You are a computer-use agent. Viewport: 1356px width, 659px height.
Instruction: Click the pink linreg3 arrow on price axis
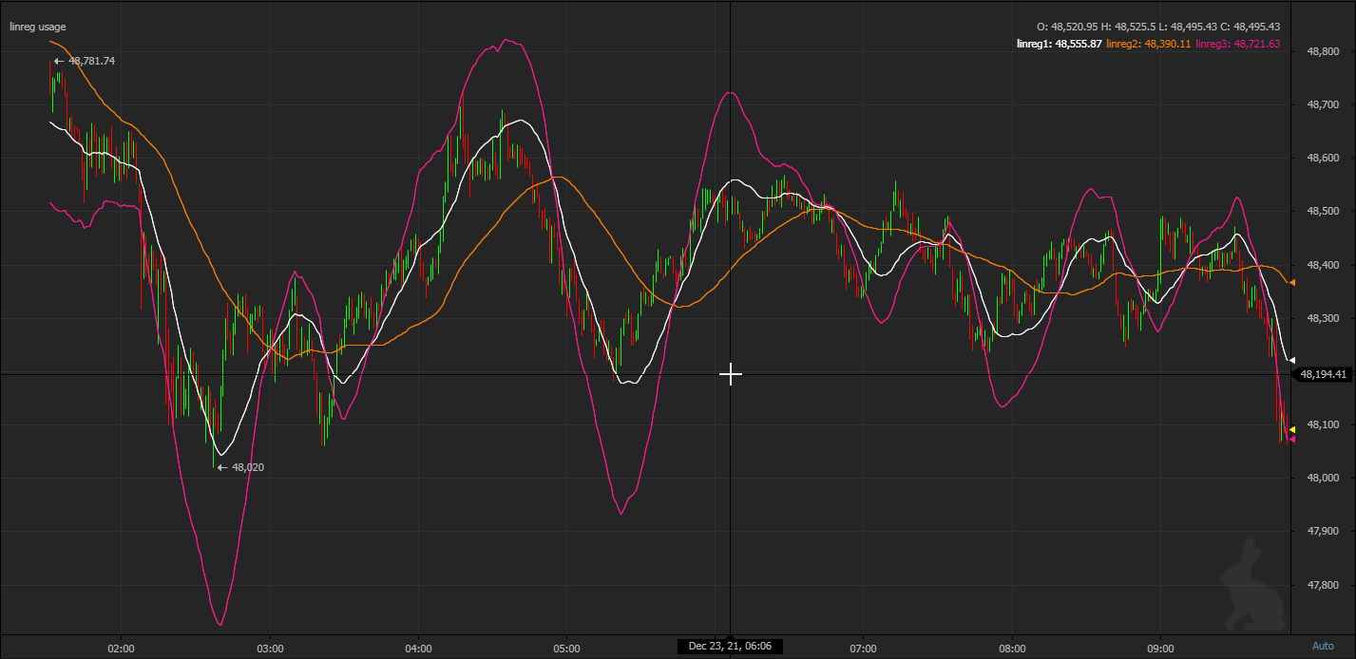1292,439
